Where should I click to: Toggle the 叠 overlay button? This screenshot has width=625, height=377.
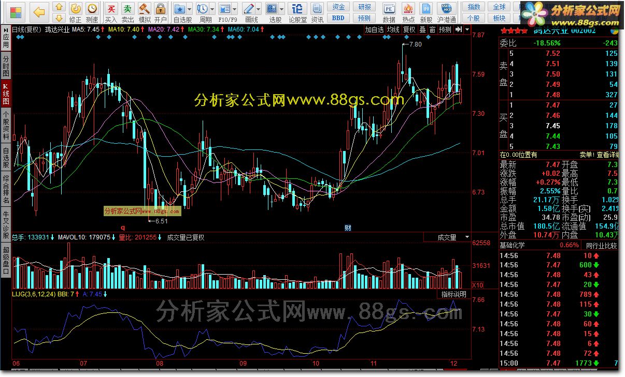pos(422,29)
